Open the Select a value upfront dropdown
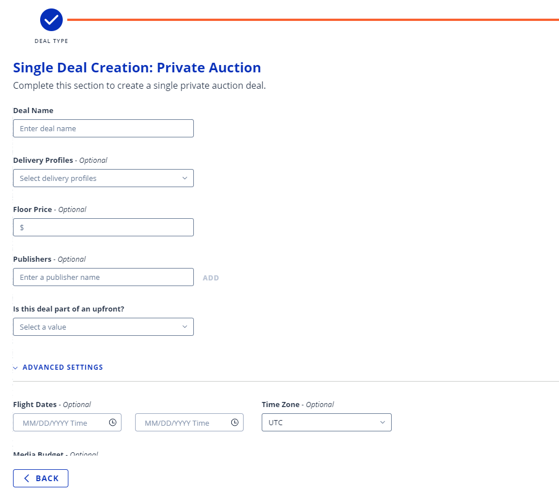559x493 pixels. tap(103, 327)
